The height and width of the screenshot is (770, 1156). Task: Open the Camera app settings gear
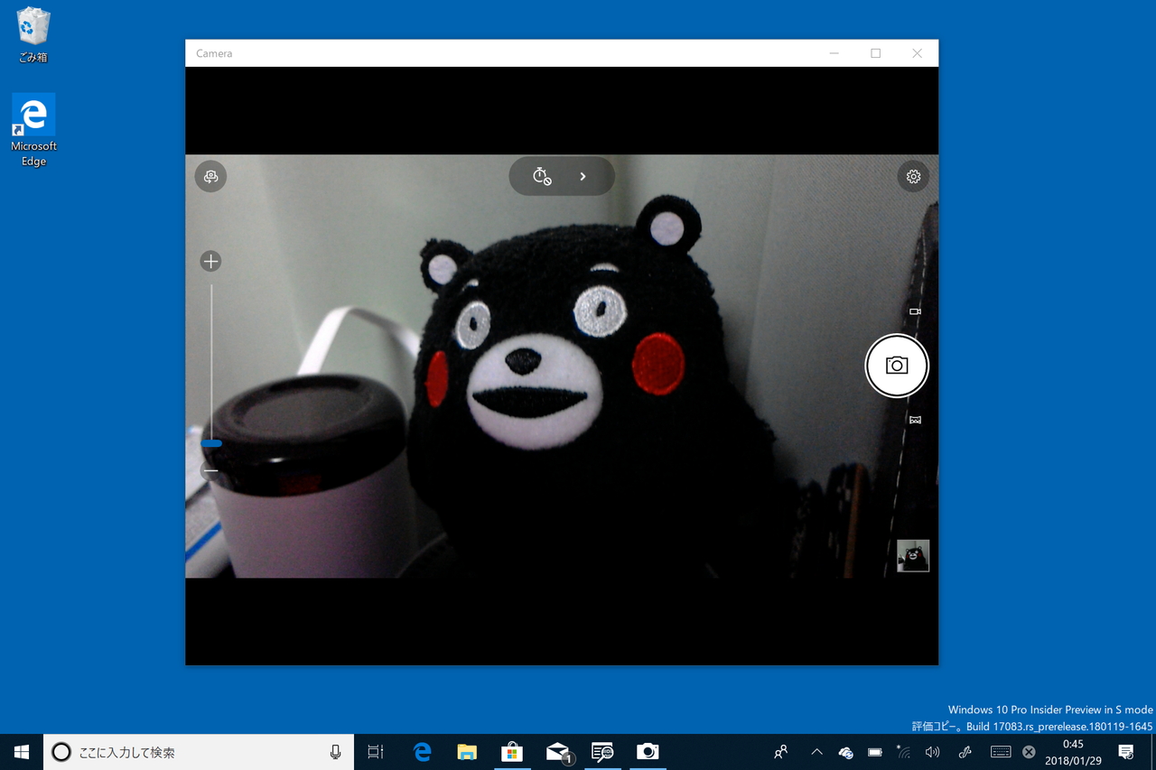[x=912, y=176]
